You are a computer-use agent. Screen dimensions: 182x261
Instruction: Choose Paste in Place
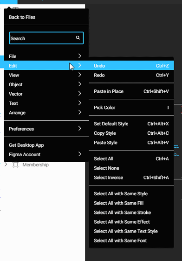(x=131, y=91)
